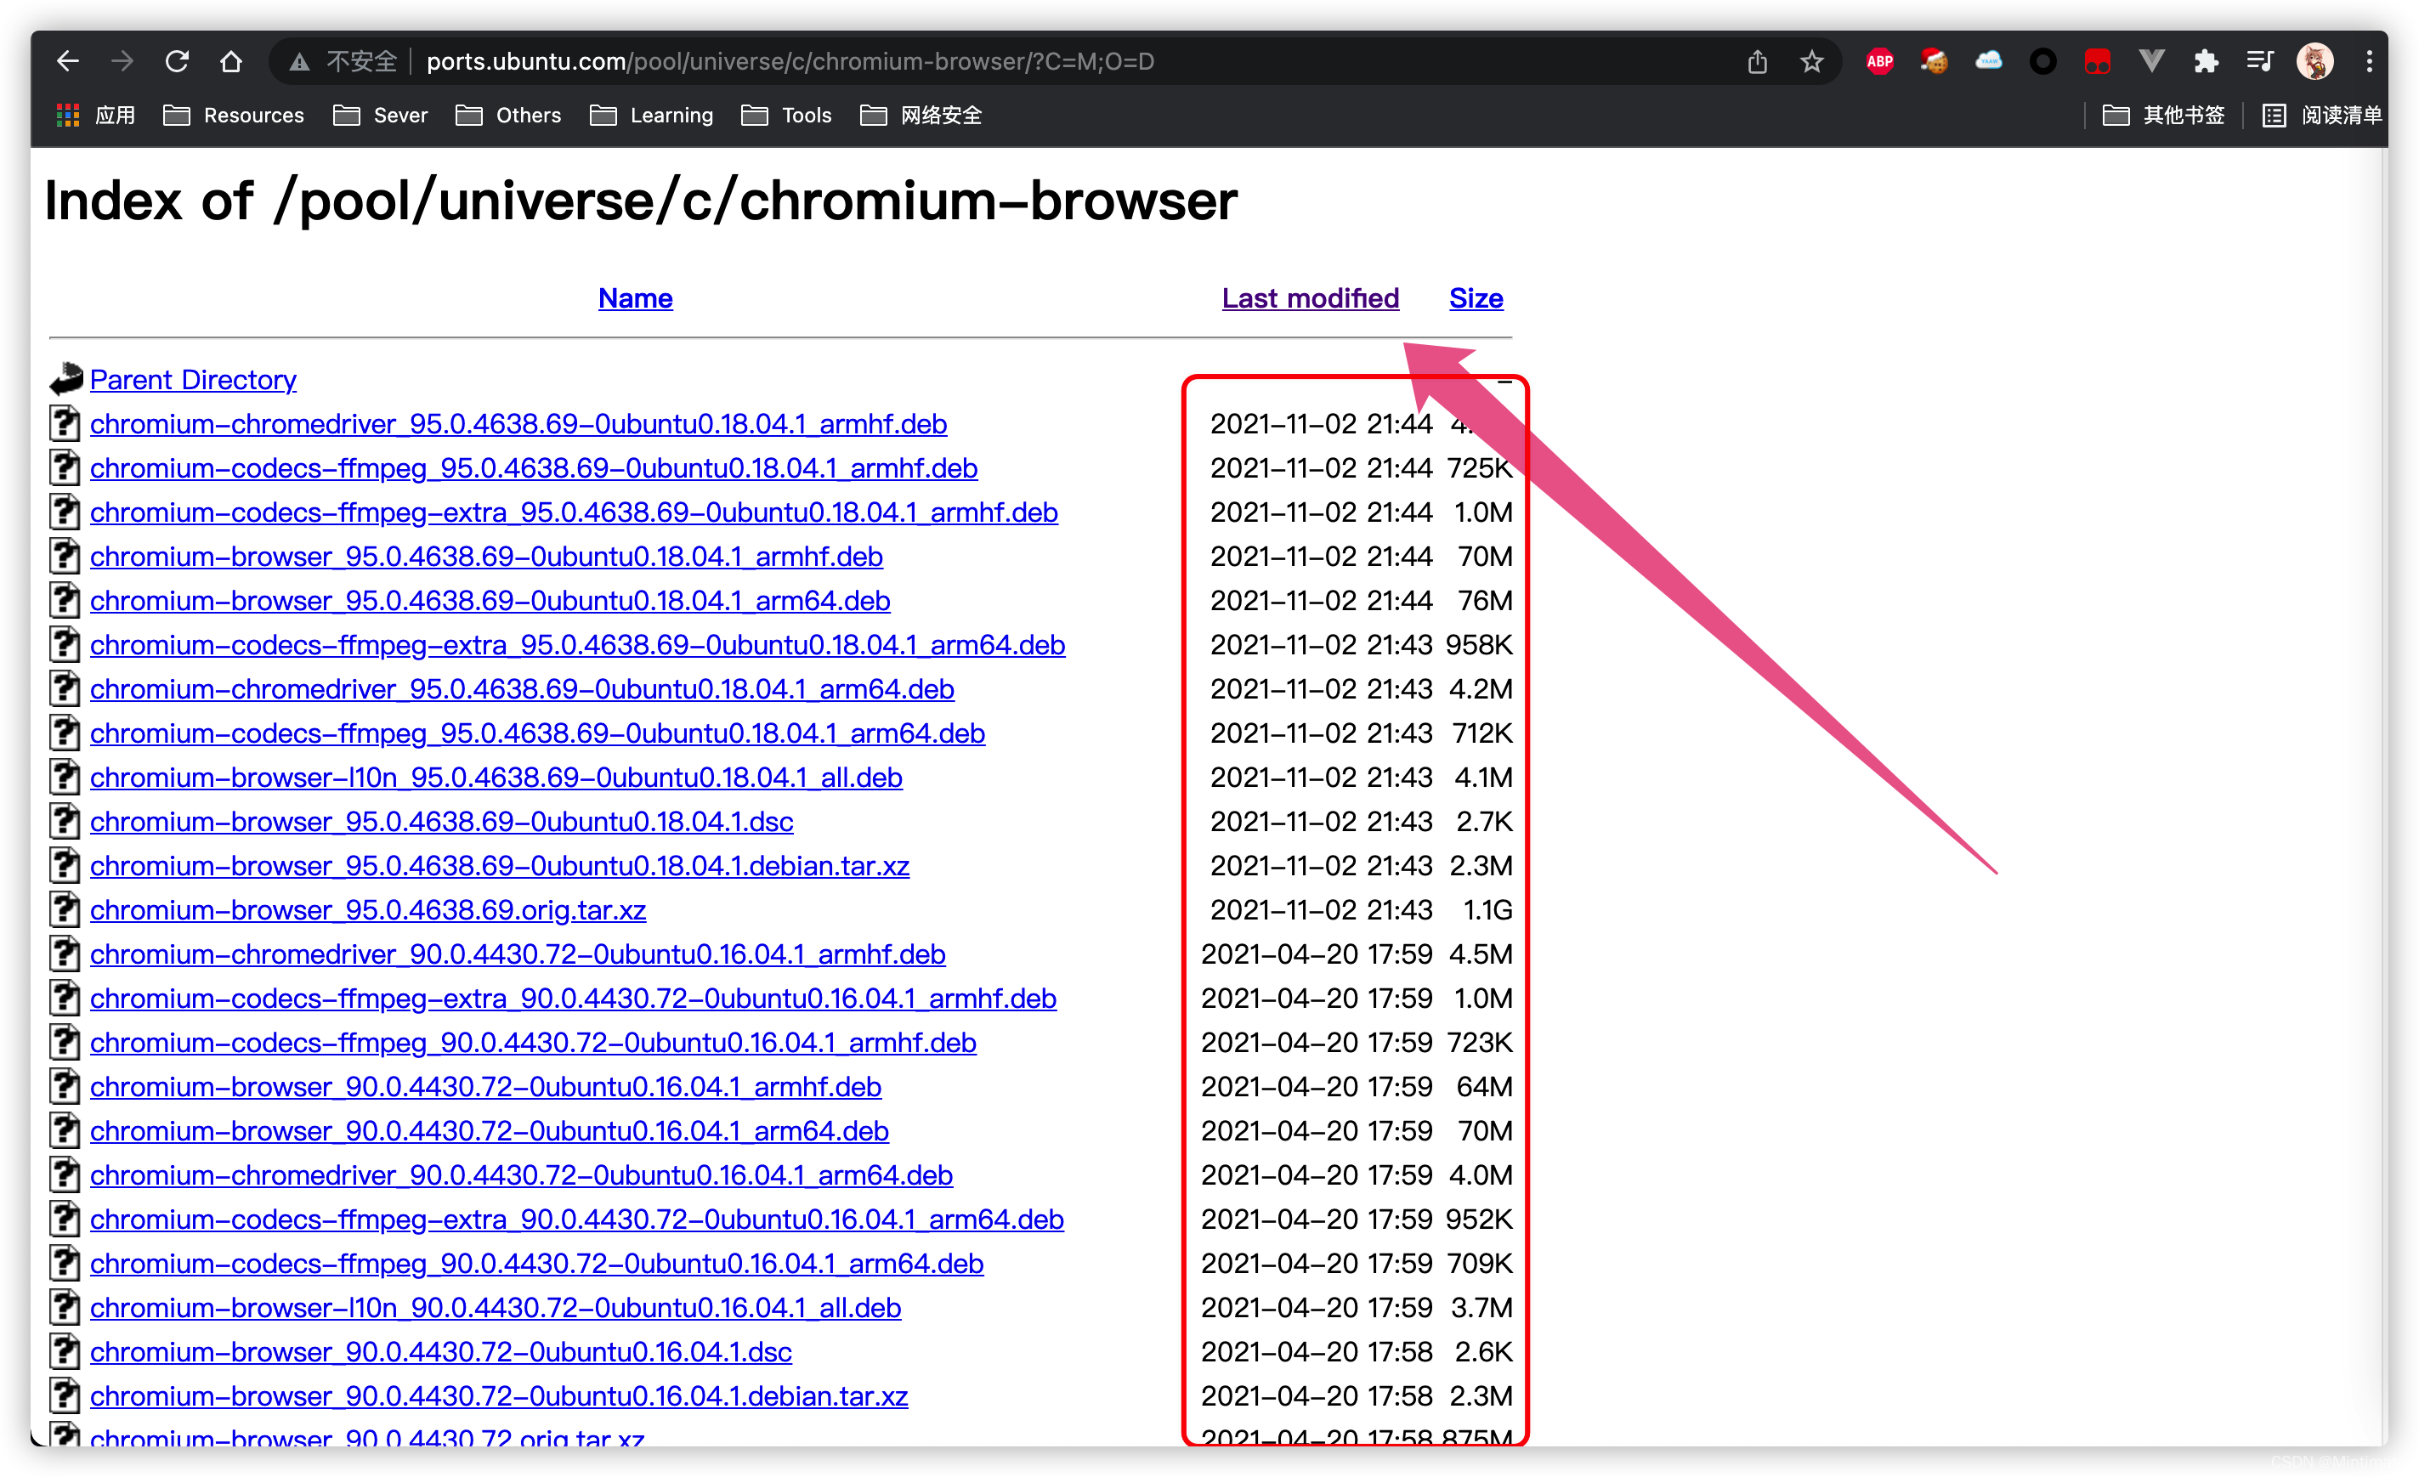Download chromium-browser_95.0.4638.69 debian.tar.xz
Viewport: 2419px width, 1477px height.
point(500,866)
